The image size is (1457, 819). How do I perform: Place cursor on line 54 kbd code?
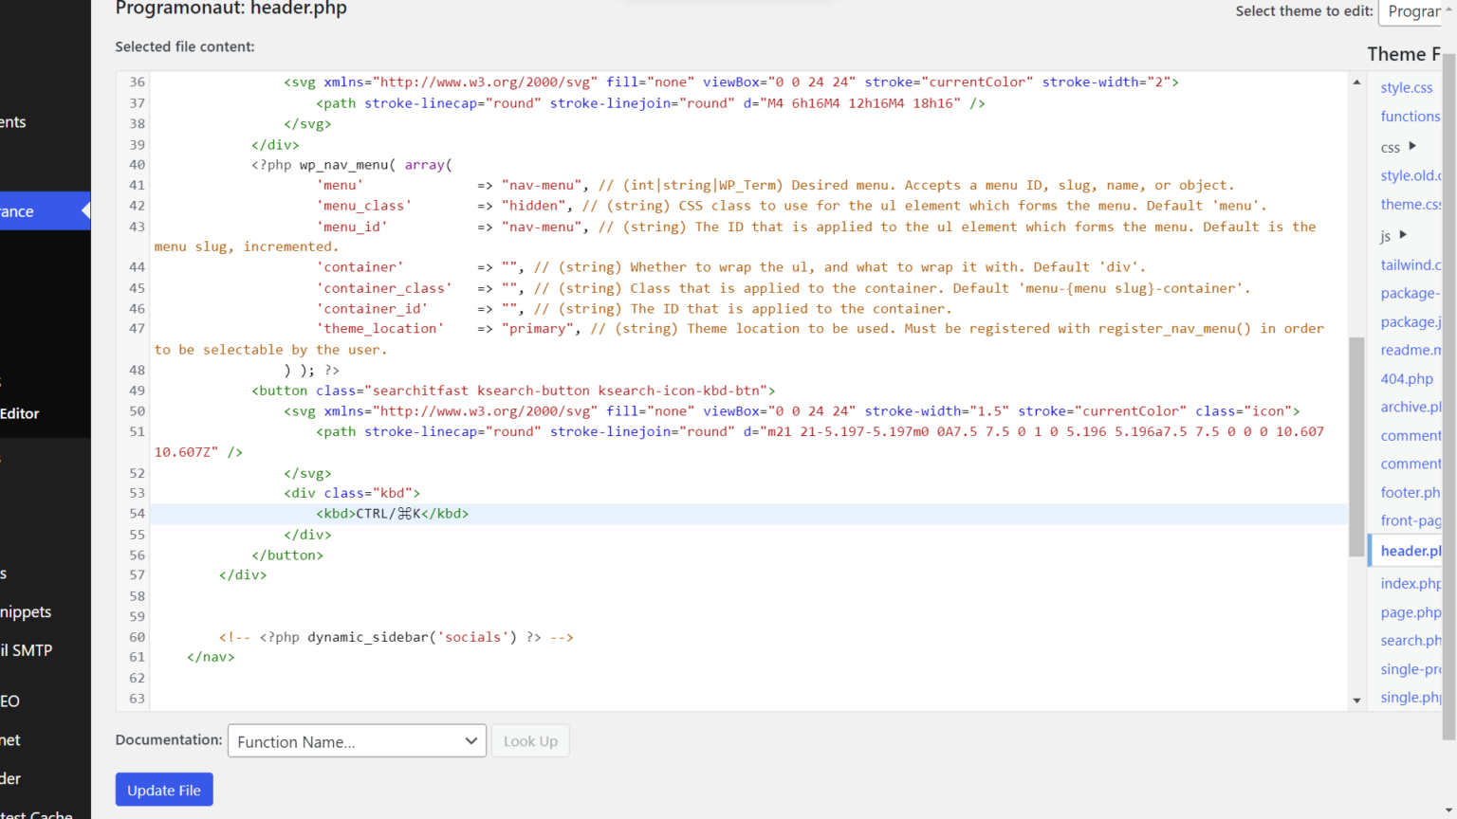tap(393, 514)
